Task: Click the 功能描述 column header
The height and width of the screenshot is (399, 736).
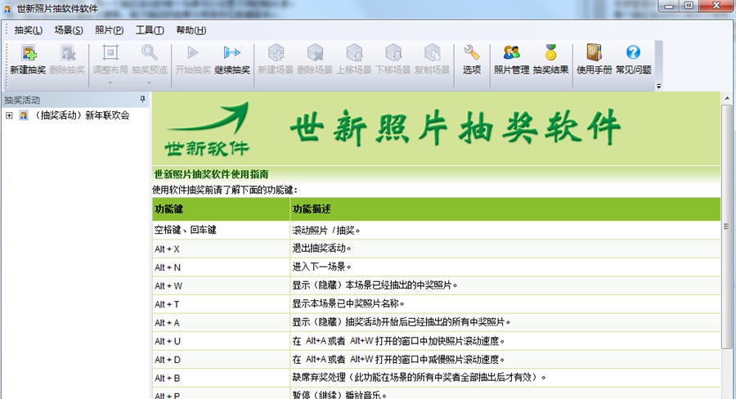Action: click(505, 208)
